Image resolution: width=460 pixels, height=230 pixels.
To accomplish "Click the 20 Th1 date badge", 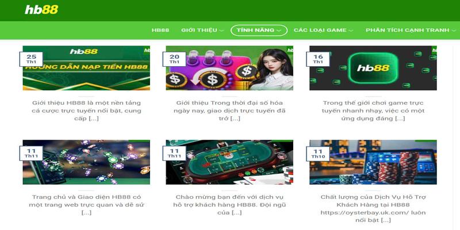I will click(x=174, y=59).
